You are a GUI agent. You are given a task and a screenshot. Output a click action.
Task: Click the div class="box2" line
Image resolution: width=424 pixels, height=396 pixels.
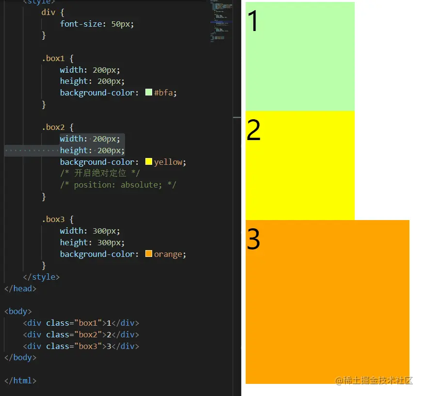(81, 334)
